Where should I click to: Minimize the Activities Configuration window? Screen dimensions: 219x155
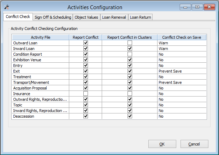(185, 7)
